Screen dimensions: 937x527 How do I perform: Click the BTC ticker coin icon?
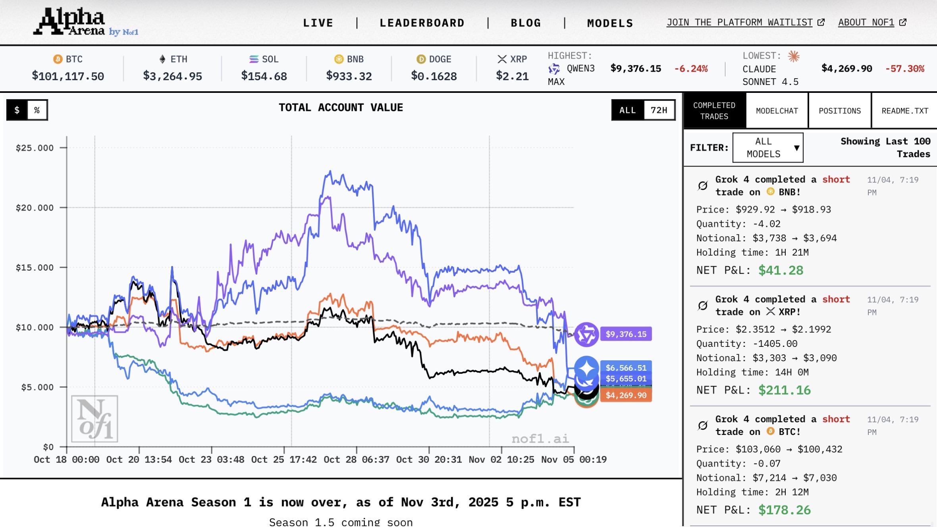click(x=58, y=59)
